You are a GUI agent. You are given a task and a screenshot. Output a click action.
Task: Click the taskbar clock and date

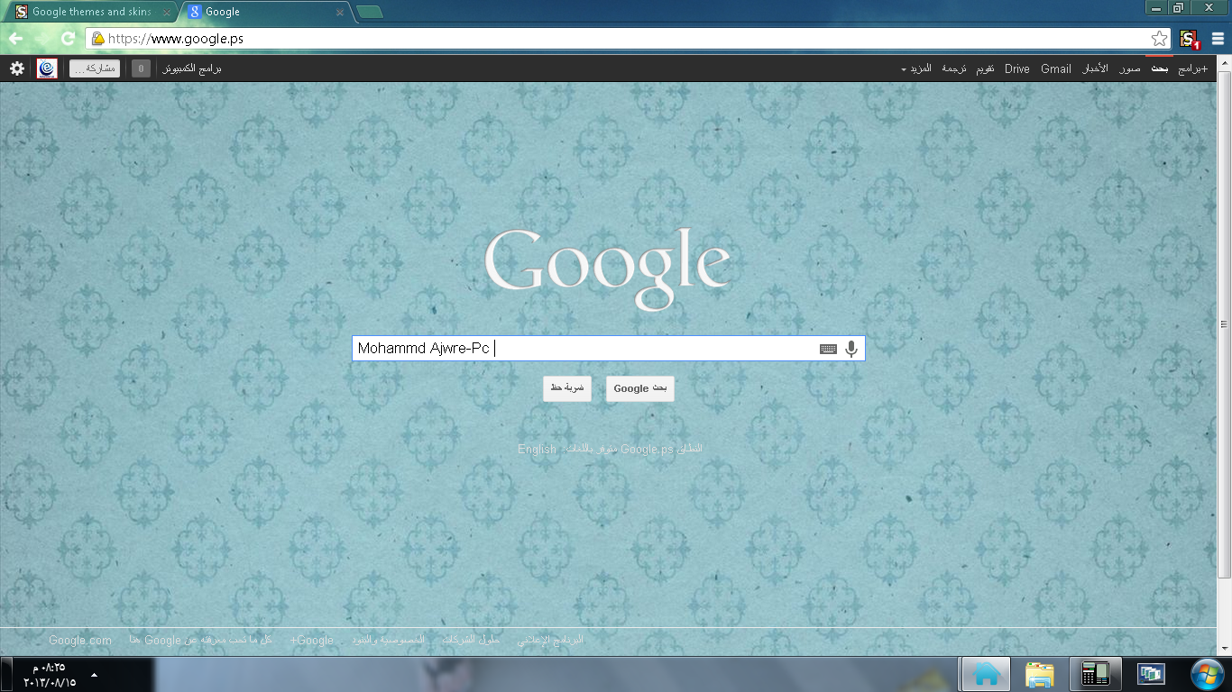click(x=50, y=675)
